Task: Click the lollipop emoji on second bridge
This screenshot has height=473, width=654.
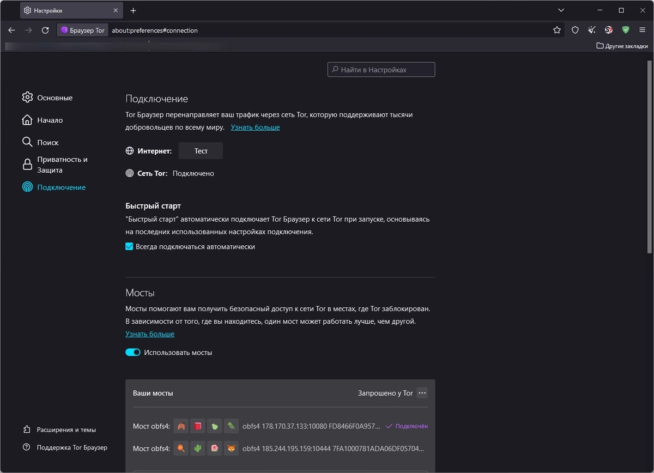Action: [x=181, y=449]
